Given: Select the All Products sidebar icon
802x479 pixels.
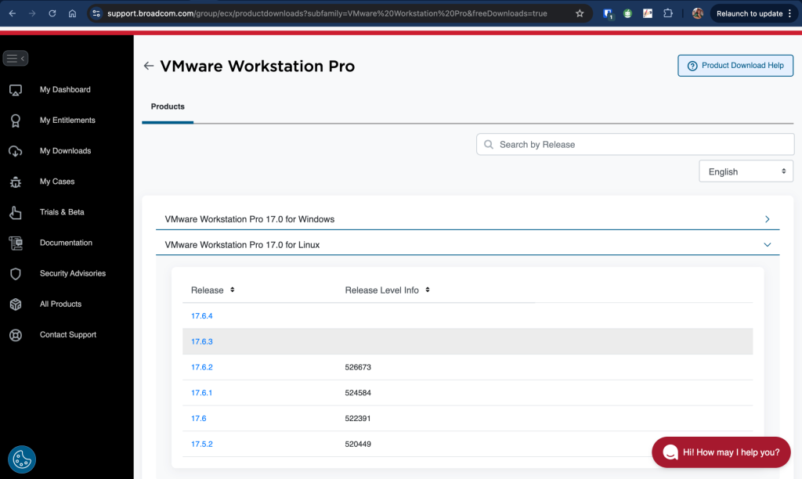Looking at the screenshot, I should click(16, 304).
